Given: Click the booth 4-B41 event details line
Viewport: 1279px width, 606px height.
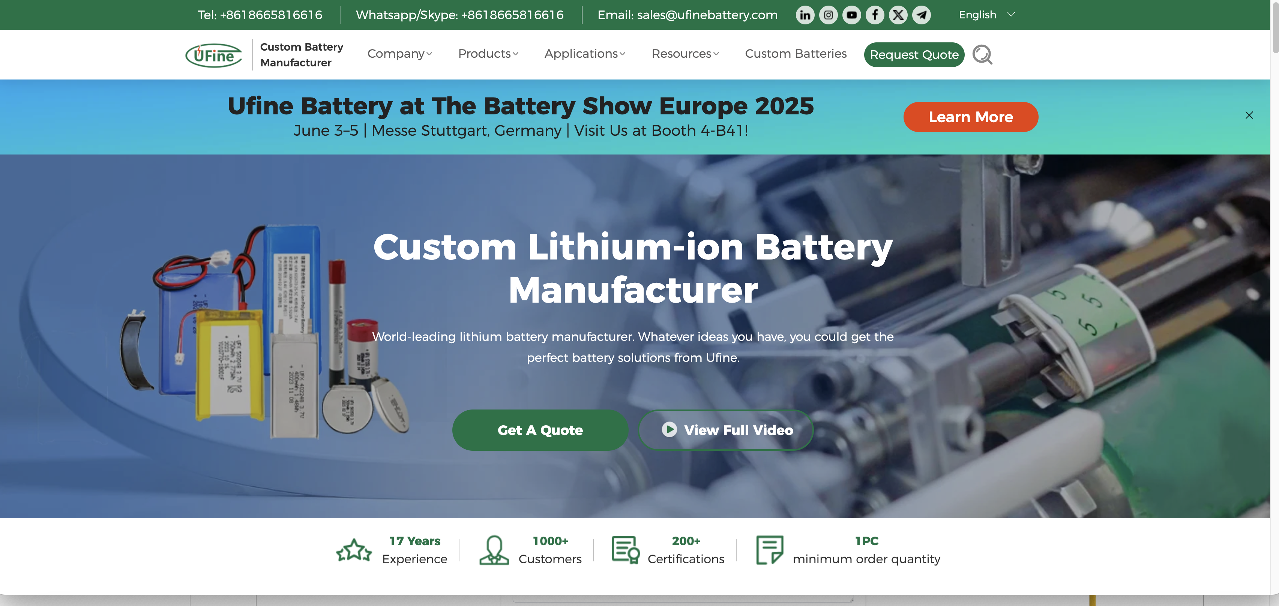Looking at the screenshot, I should (521, 130).
